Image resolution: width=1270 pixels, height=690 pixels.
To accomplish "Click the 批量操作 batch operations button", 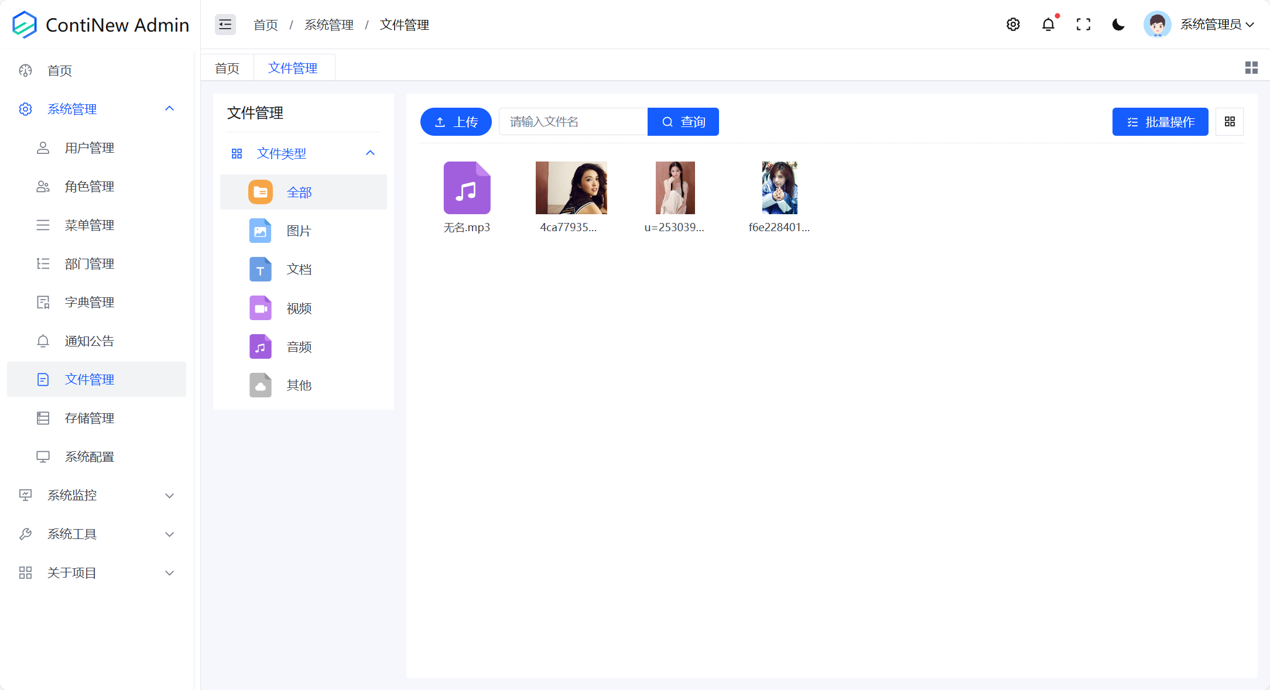I will coord(1160,121).
